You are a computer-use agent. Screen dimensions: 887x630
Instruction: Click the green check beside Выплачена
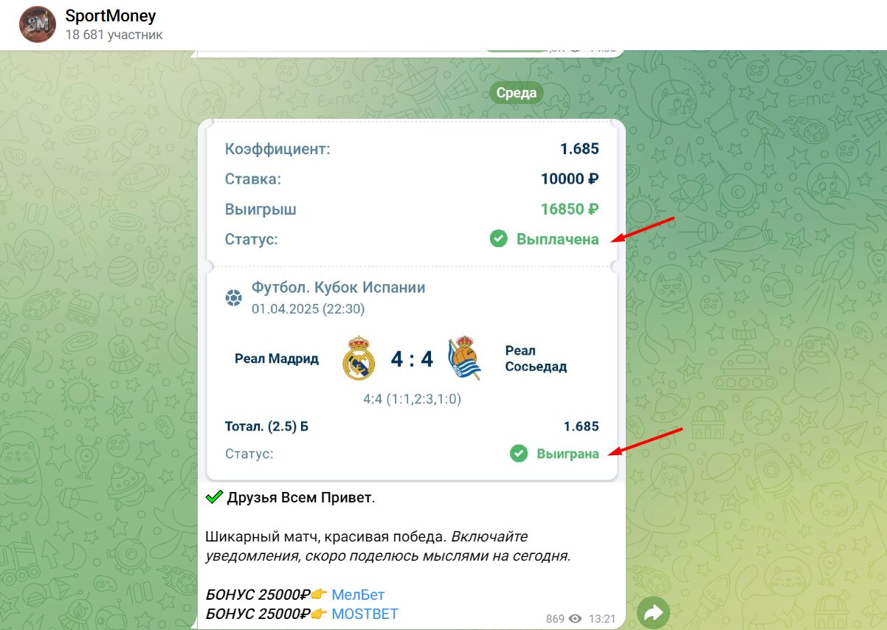pos(499,238)
